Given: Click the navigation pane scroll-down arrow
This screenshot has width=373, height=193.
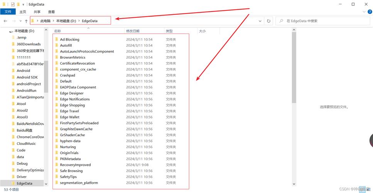Looking at the screenshot, I should coord(46,184).
